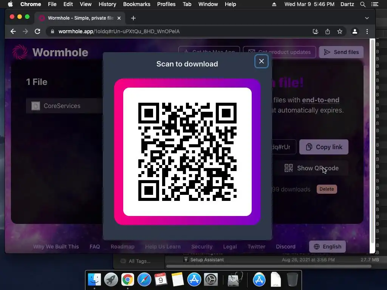The image size is (387, 290).
Task: Open Help Us Learn link
Action: tap(163, 247)
